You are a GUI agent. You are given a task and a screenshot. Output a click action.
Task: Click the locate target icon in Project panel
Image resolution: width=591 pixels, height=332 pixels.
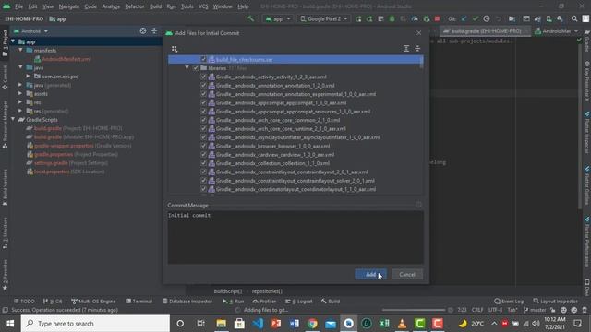(x=143, y=30)
